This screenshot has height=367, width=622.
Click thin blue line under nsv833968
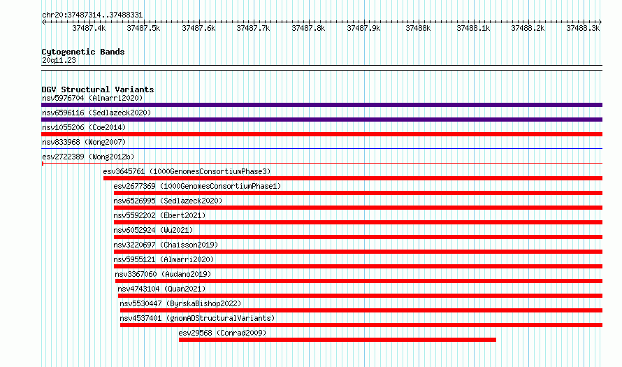point(321,149)
